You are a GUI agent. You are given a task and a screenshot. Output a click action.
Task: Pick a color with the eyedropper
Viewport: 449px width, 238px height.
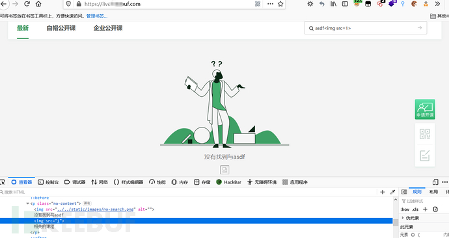click(x=392, y=192)
